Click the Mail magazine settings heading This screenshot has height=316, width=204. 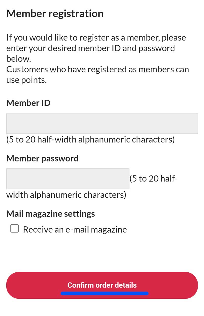[50, 213]
